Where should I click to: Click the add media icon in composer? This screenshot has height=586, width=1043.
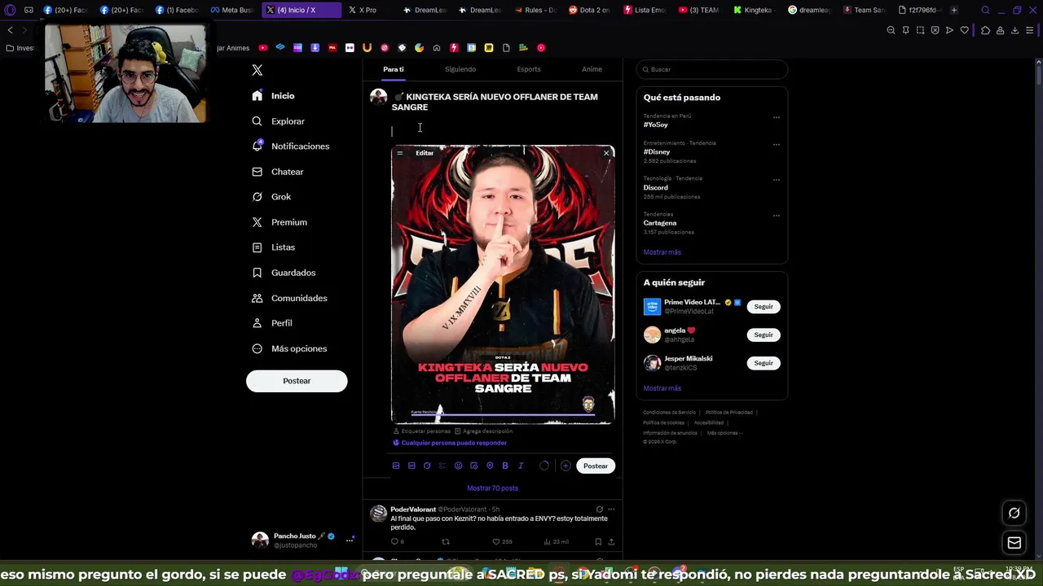396,466
